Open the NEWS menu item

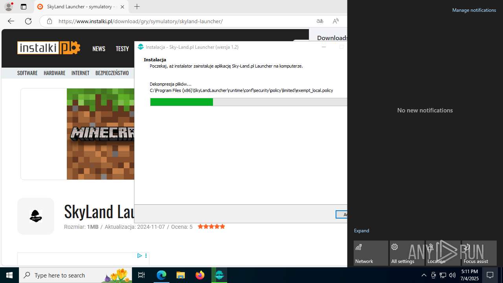coord(99,49)
